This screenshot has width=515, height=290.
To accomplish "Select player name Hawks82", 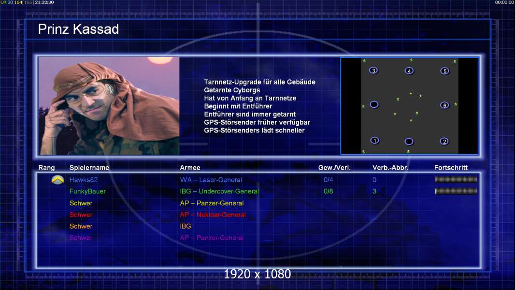I will coord(84,180).
